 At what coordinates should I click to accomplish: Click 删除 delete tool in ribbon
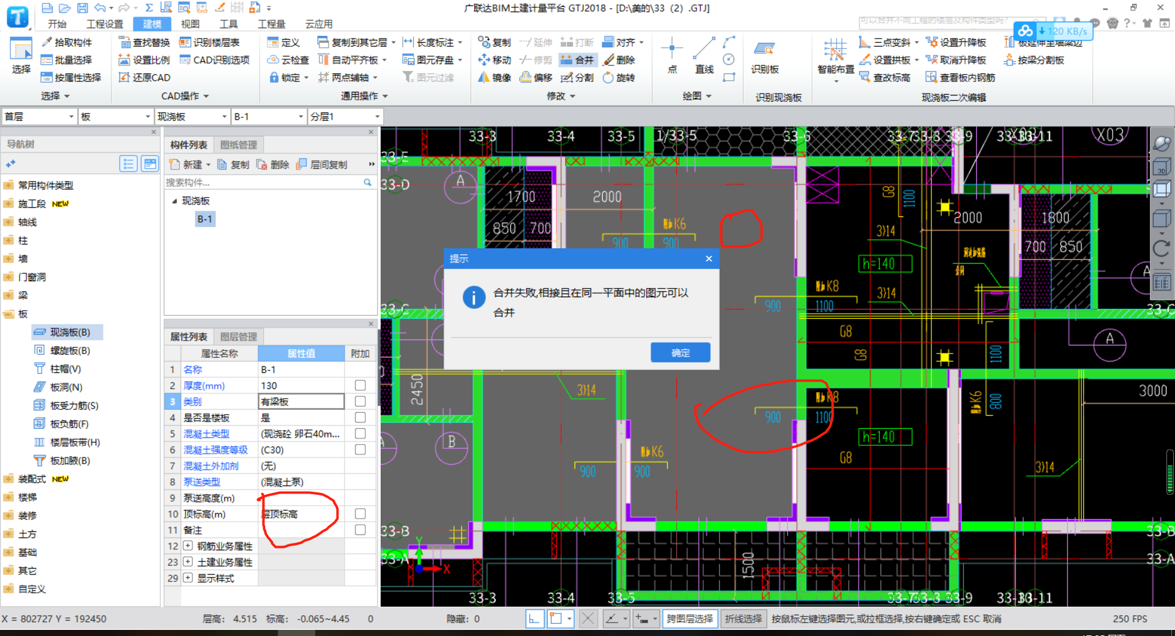click(619, 60)
